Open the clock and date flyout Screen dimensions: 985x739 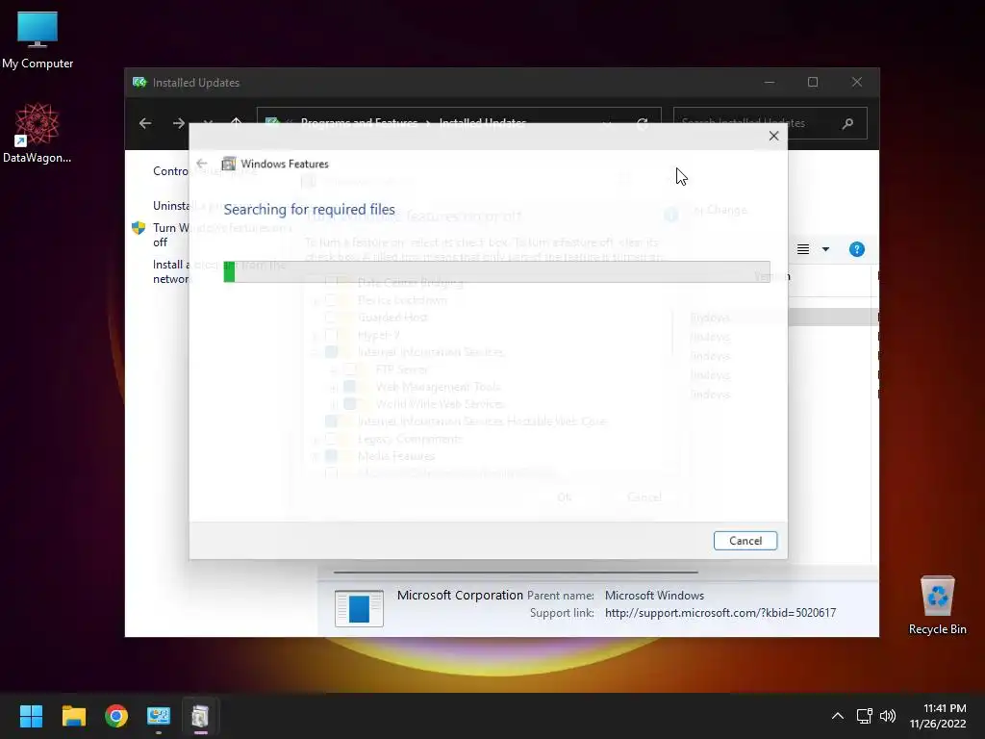938,716
